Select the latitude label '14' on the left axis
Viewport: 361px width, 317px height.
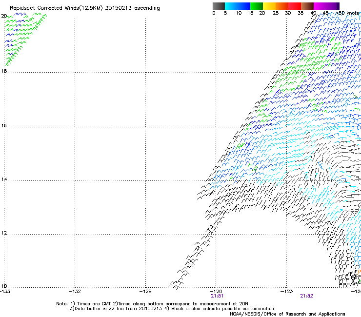pos(4,179)
